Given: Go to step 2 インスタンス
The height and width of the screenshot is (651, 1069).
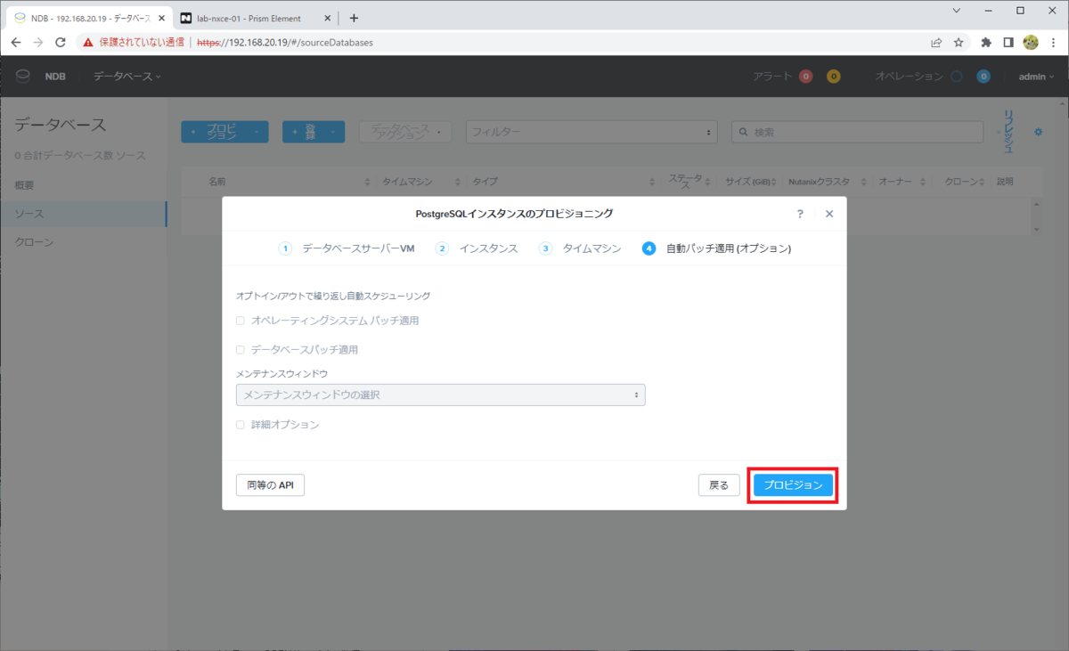Looking at the screenshot, I should (x=477, y=248).
